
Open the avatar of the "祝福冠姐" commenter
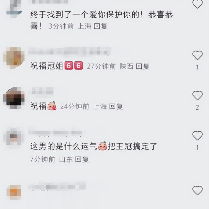(x=14, y=58)
